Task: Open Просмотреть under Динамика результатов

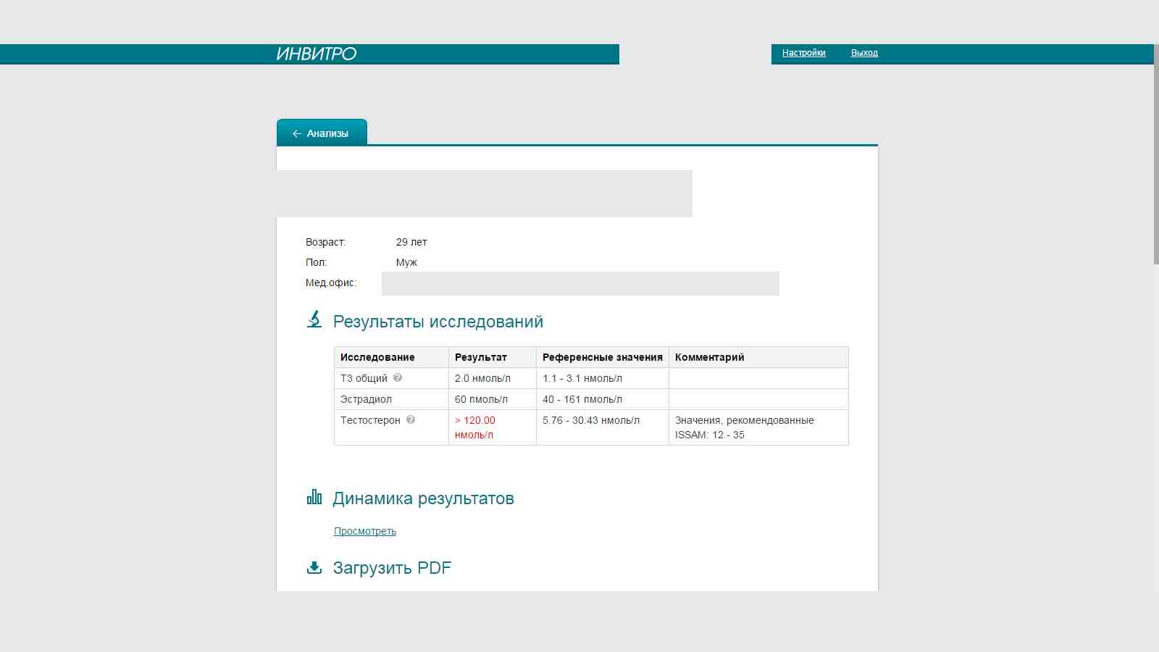Action: (x=364, y=531)
